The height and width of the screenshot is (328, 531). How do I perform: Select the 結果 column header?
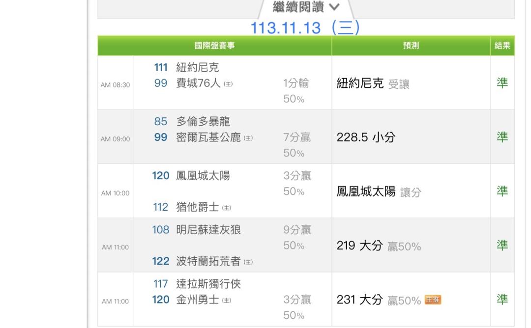coord(502,46)
